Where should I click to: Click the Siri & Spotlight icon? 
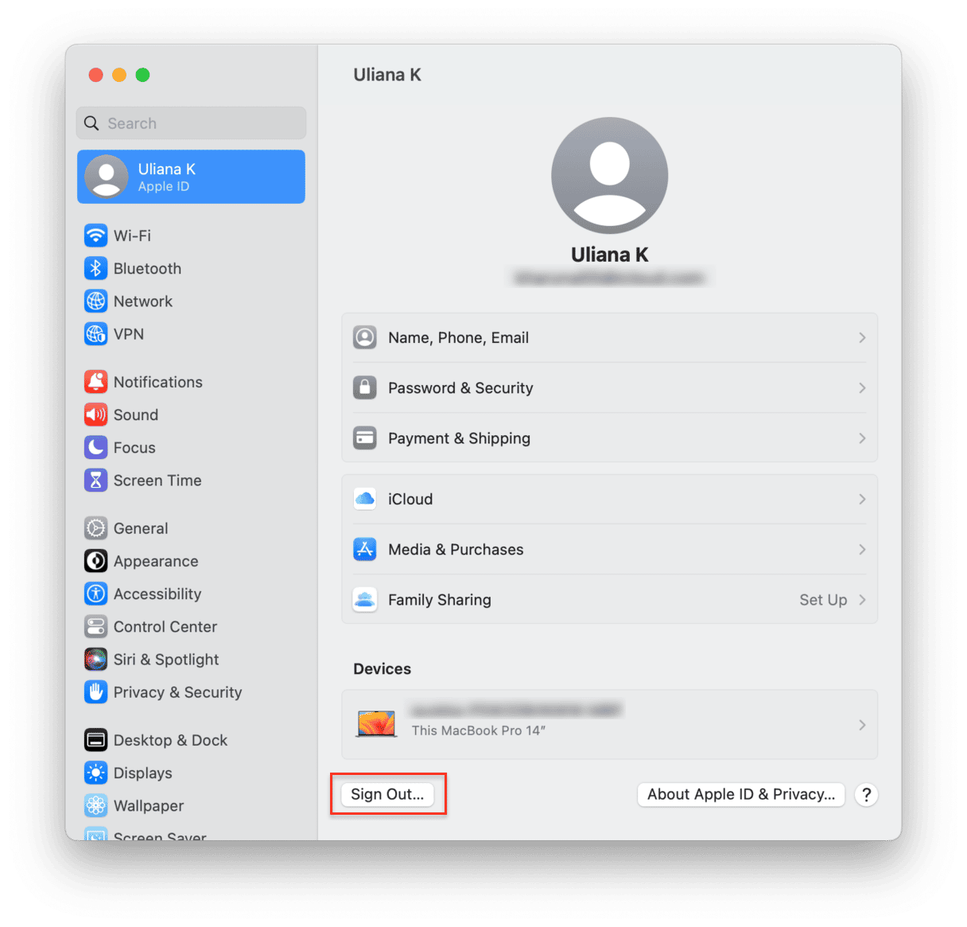(95, 659)
